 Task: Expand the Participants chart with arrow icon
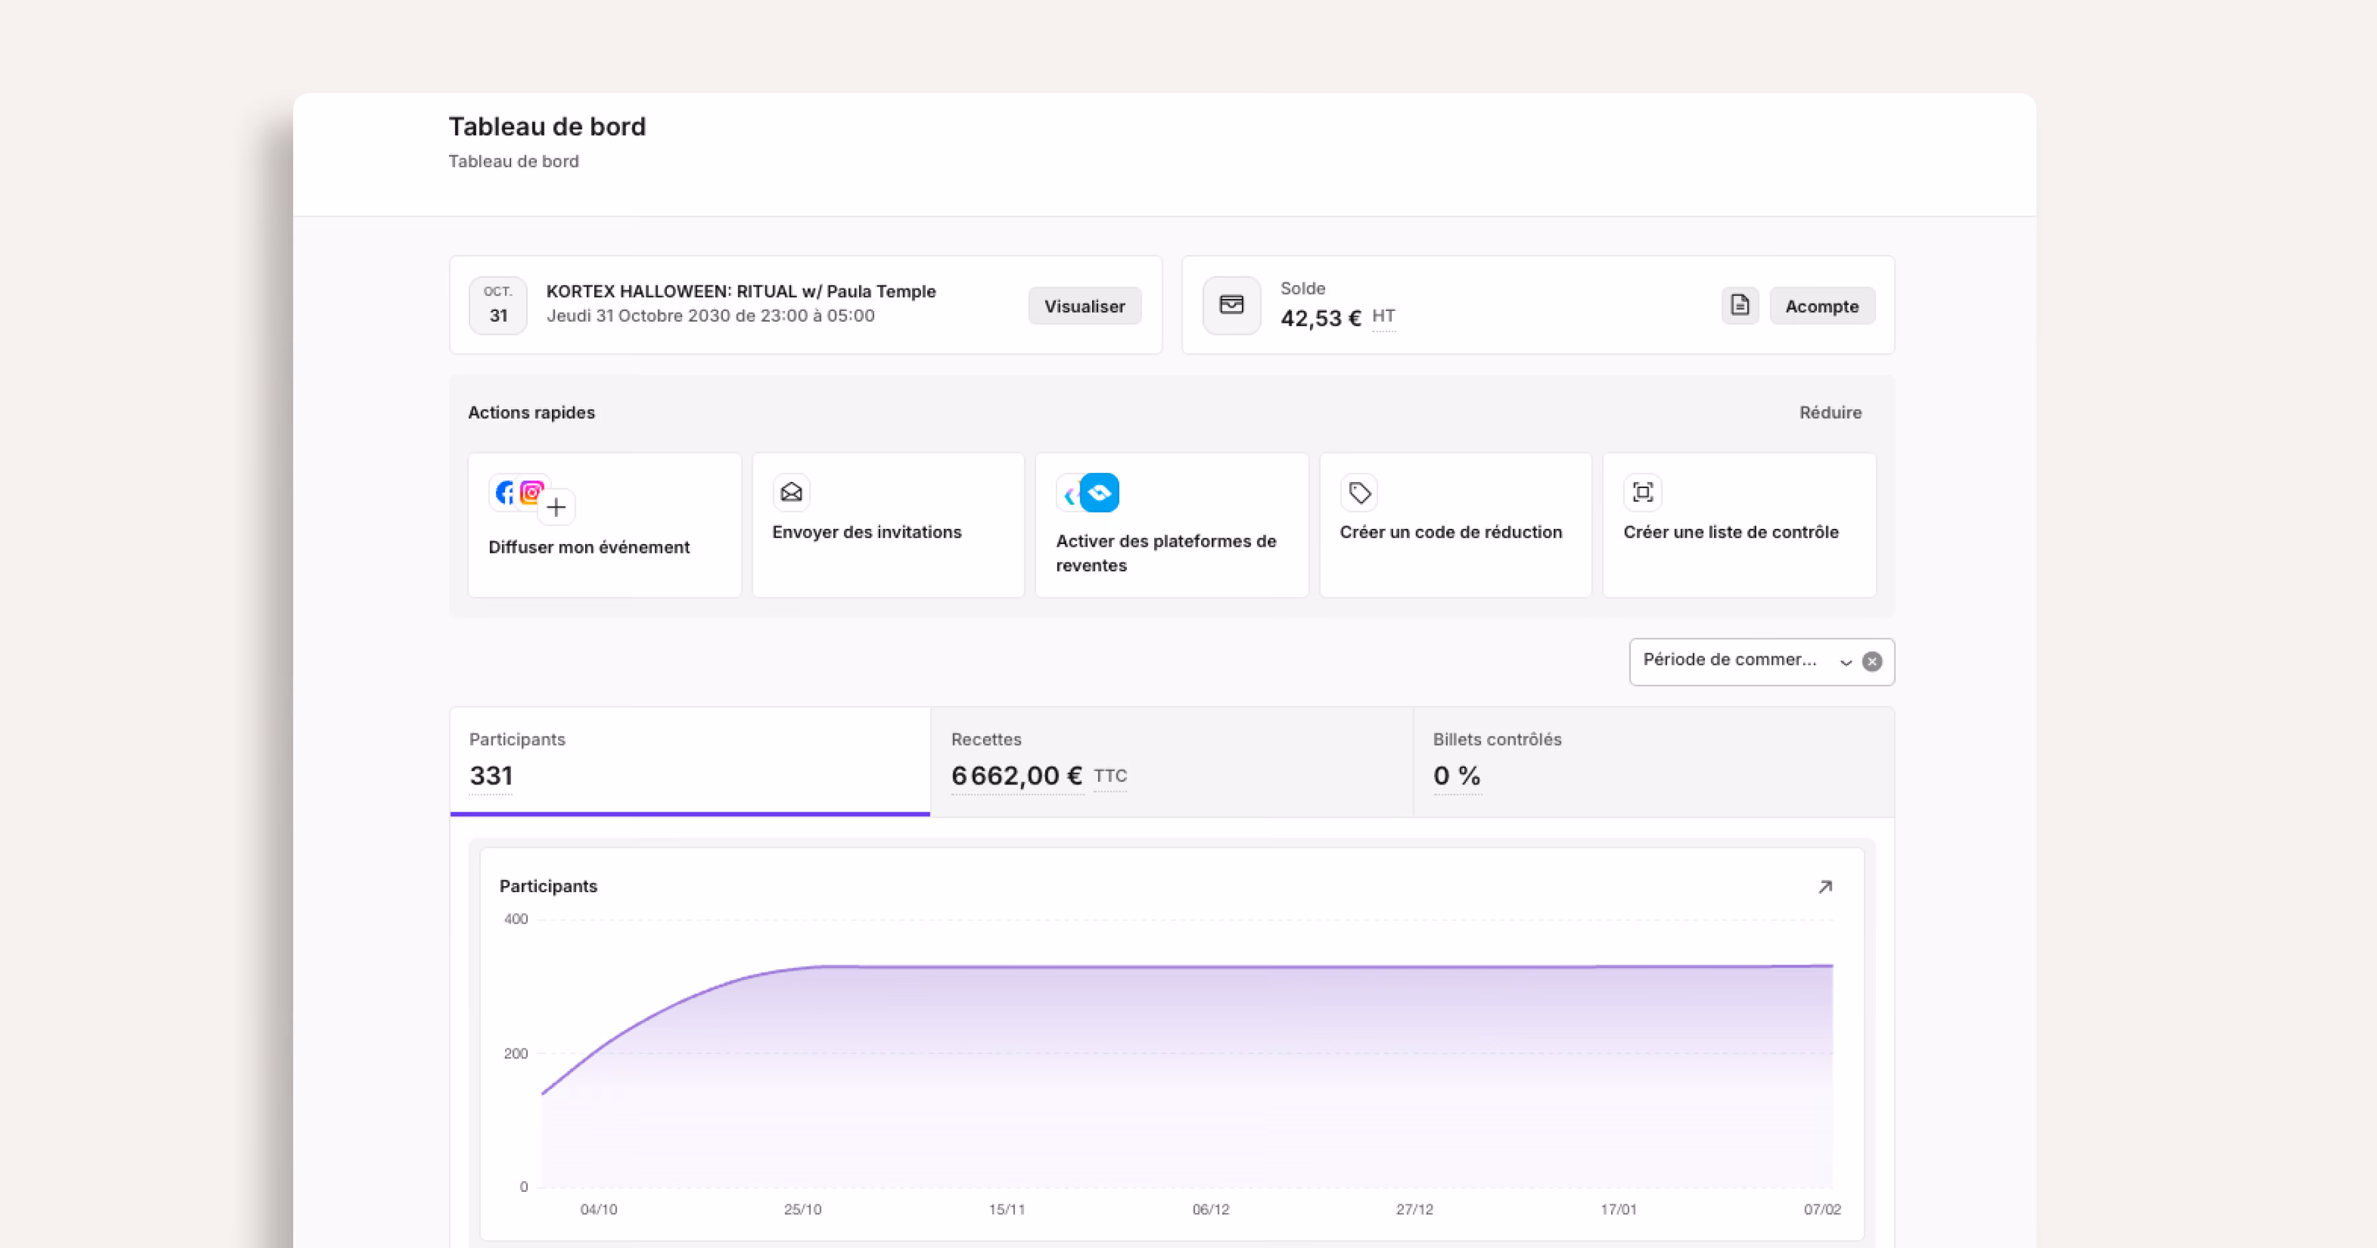coord(1824,887)
